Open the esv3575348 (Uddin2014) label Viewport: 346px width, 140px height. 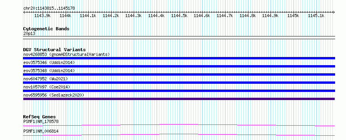49,71
